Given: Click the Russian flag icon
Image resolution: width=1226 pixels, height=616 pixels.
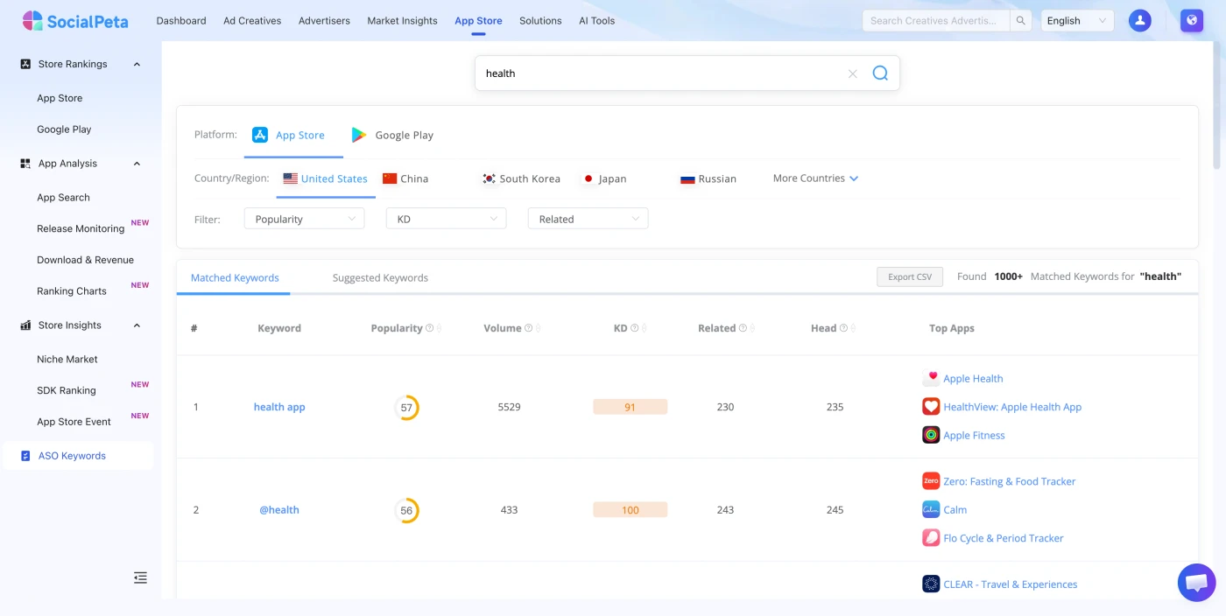Looking at the screenshot, I should pos(687,178).
